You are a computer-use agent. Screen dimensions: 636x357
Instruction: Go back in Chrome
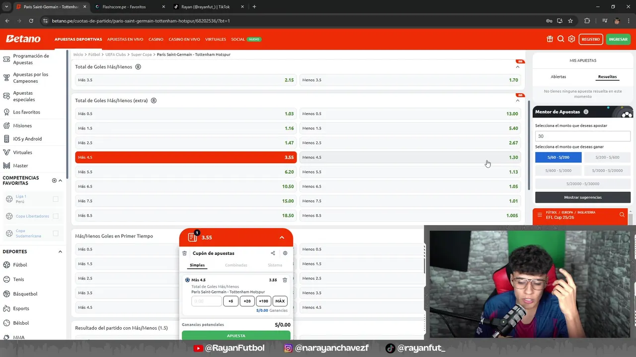7,21
